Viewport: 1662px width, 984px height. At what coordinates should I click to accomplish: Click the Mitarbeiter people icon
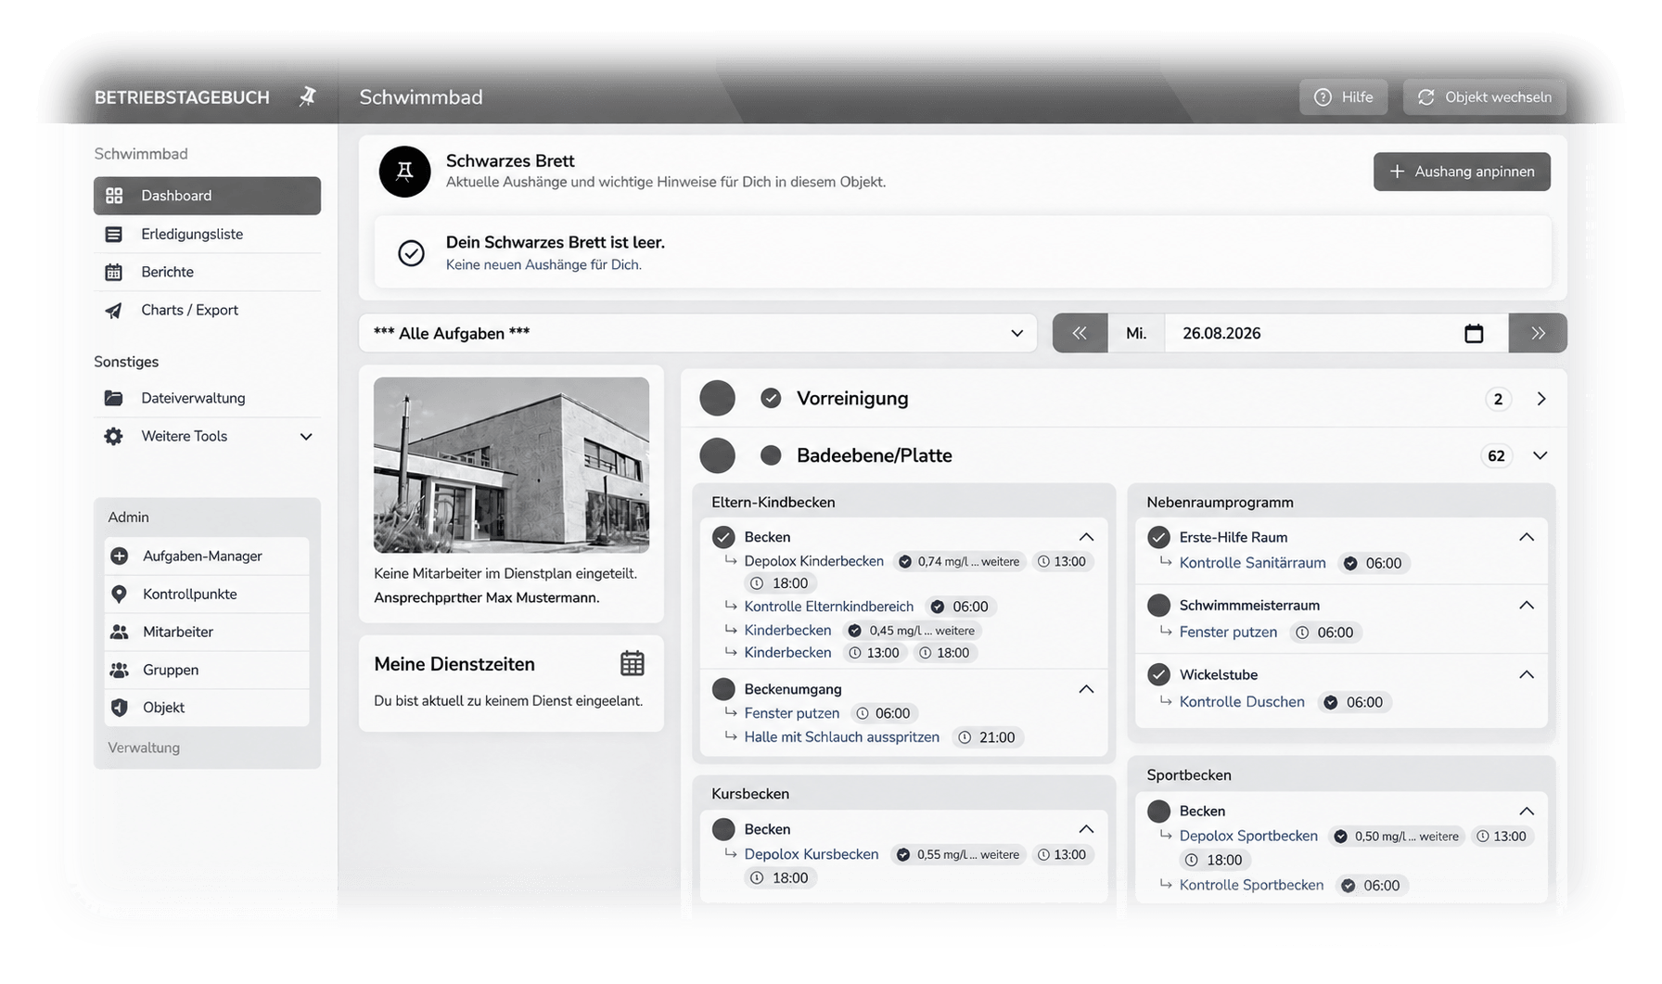[120, 632]
